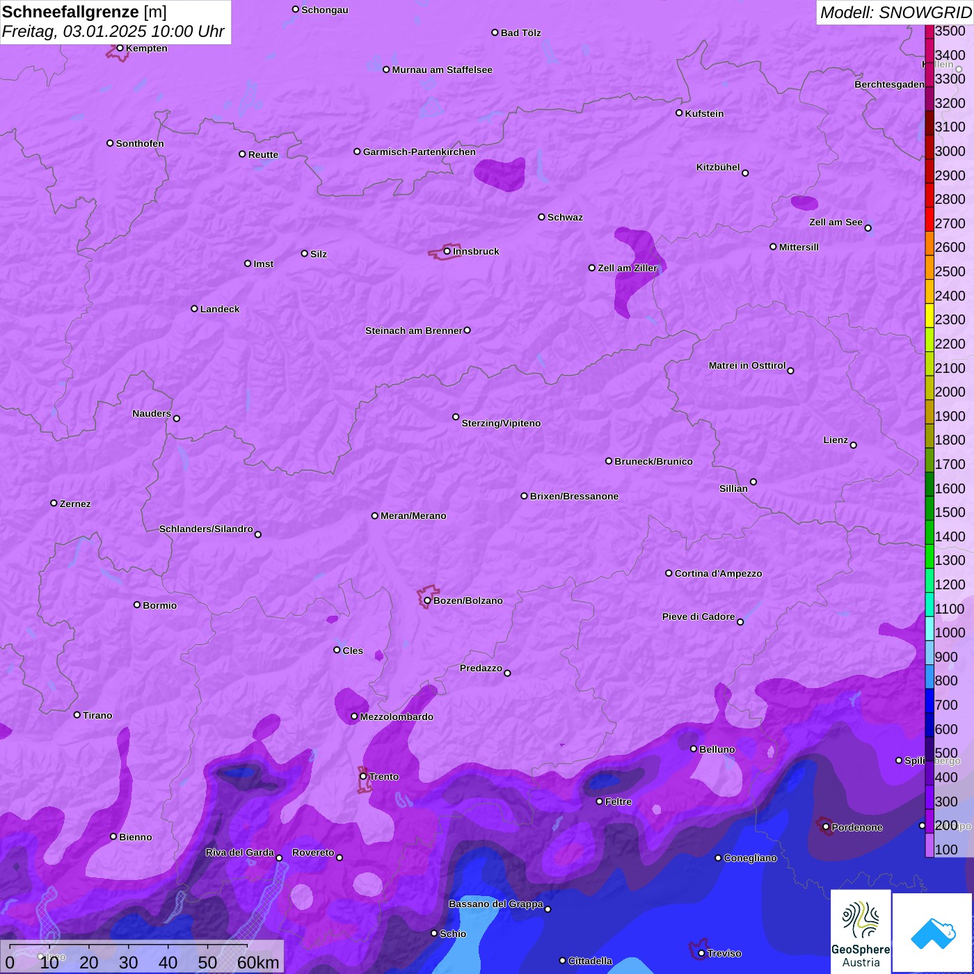Click the Kempten city marker
This screenshot has height=974, width=974.
(x=120, y=48)
